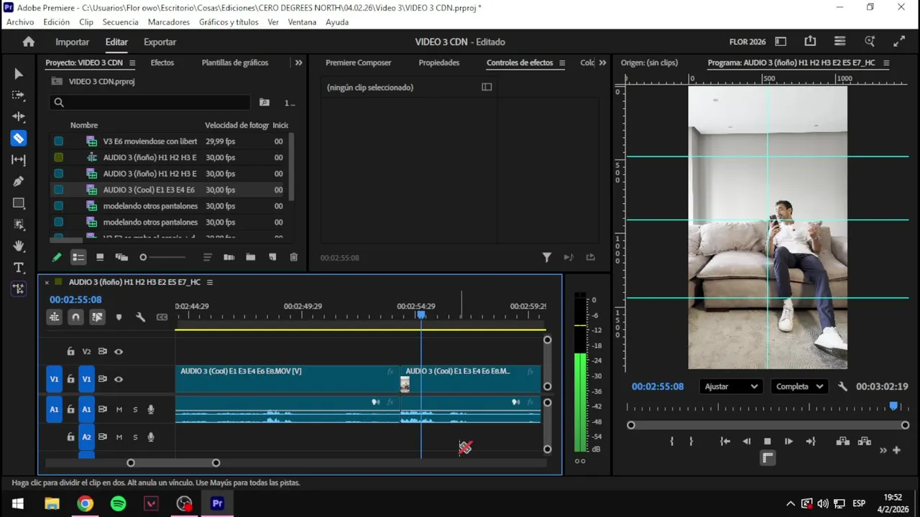Click the Project panel thumbnail zoom slider

click(x=163, y=257)
